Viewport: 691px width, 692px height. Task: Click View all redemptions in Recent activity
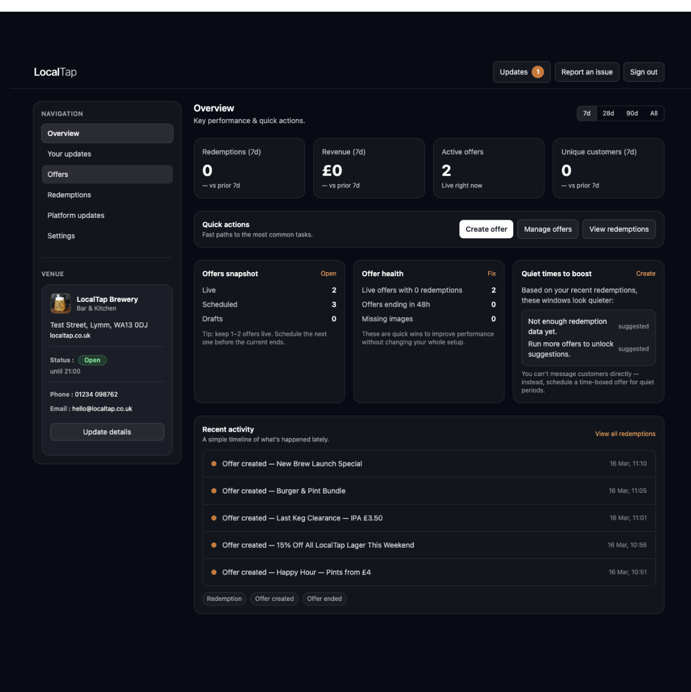point(625,433)
